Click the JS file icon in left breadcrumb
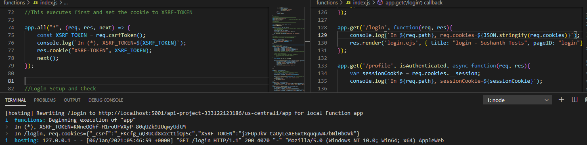The height and width of the screenshot is (145, 587). point(36,3)
